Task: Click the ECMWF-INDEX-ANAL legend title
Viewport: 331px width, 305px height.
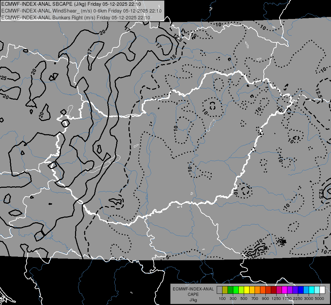Action: pos(193,289)
